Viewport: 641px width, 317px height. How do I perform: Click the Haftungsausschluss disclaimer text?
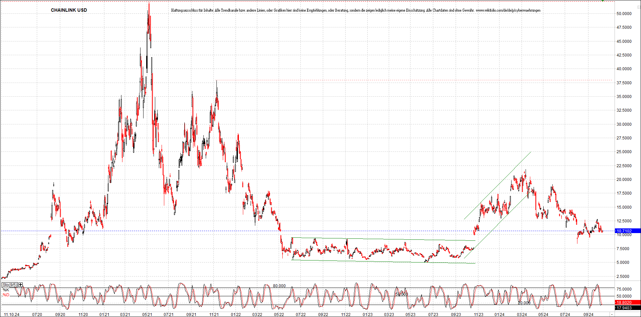(x=323, y=10)
